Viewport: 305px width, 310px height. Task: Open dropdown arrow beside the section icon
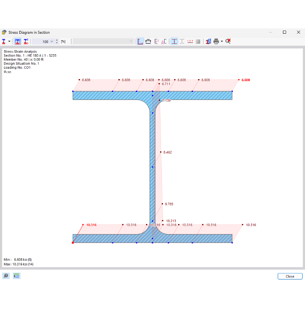pyautogui.click(x=9, y=41)
